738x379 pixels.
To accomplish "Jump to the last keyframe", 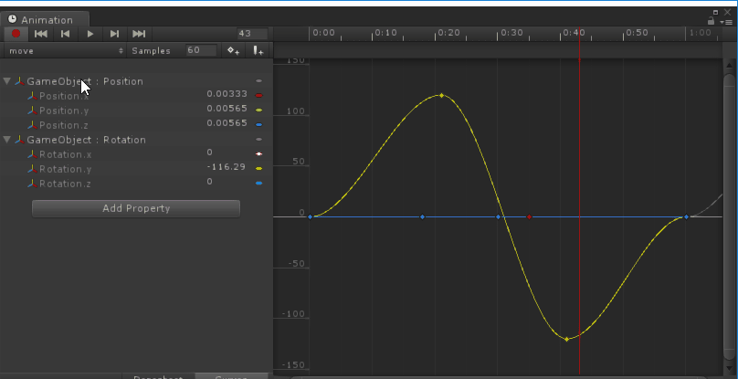I will click(139, 34).
